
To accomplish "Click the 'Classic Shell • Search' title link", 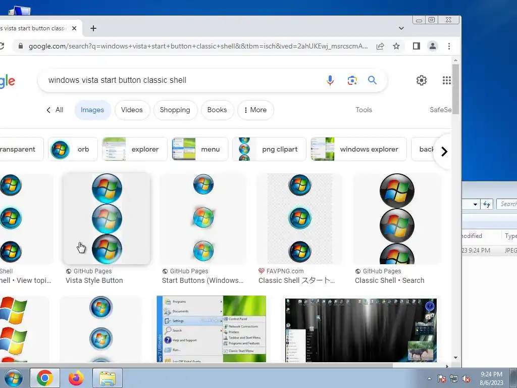I will 389,280.
